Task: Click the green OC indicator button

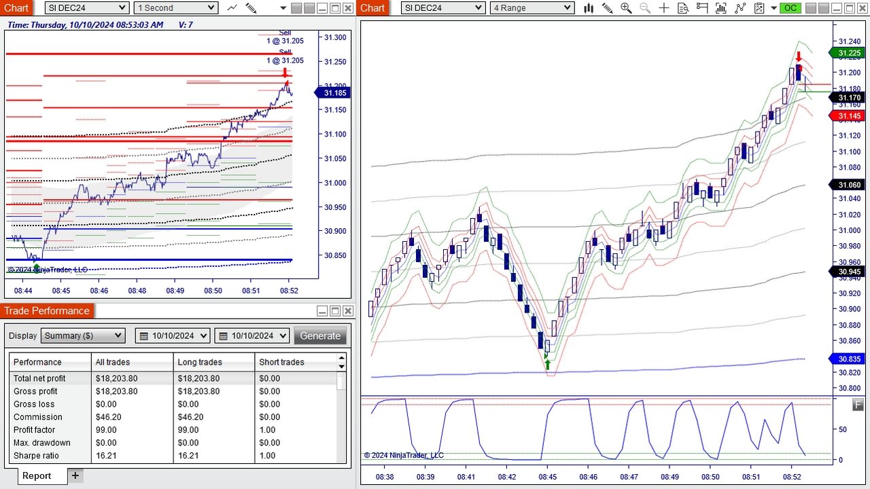Action: click(x=790, y=8)
